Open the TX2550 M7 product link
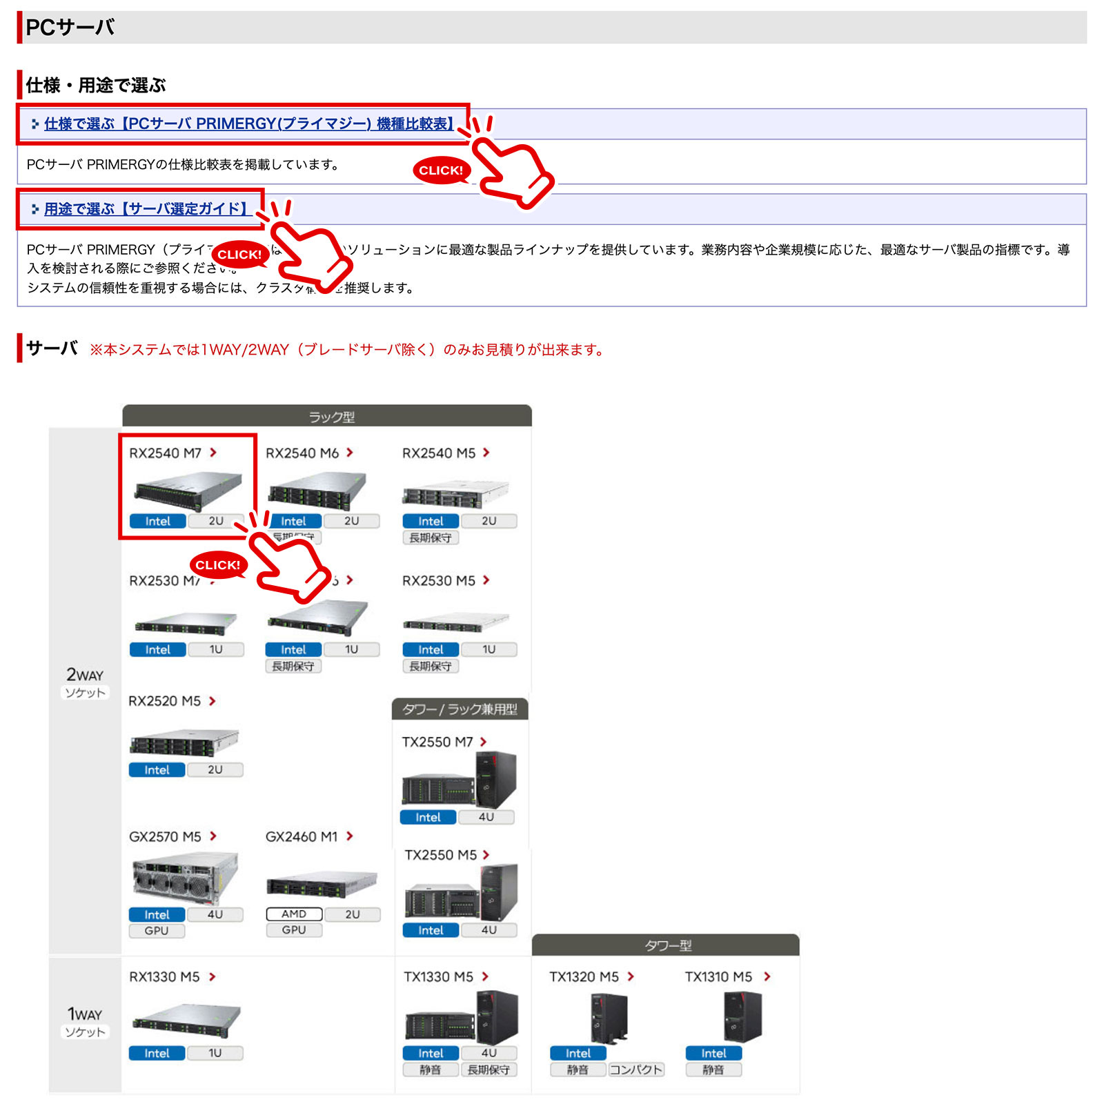Screen dimensions: 1104x1113 (437, 742)
